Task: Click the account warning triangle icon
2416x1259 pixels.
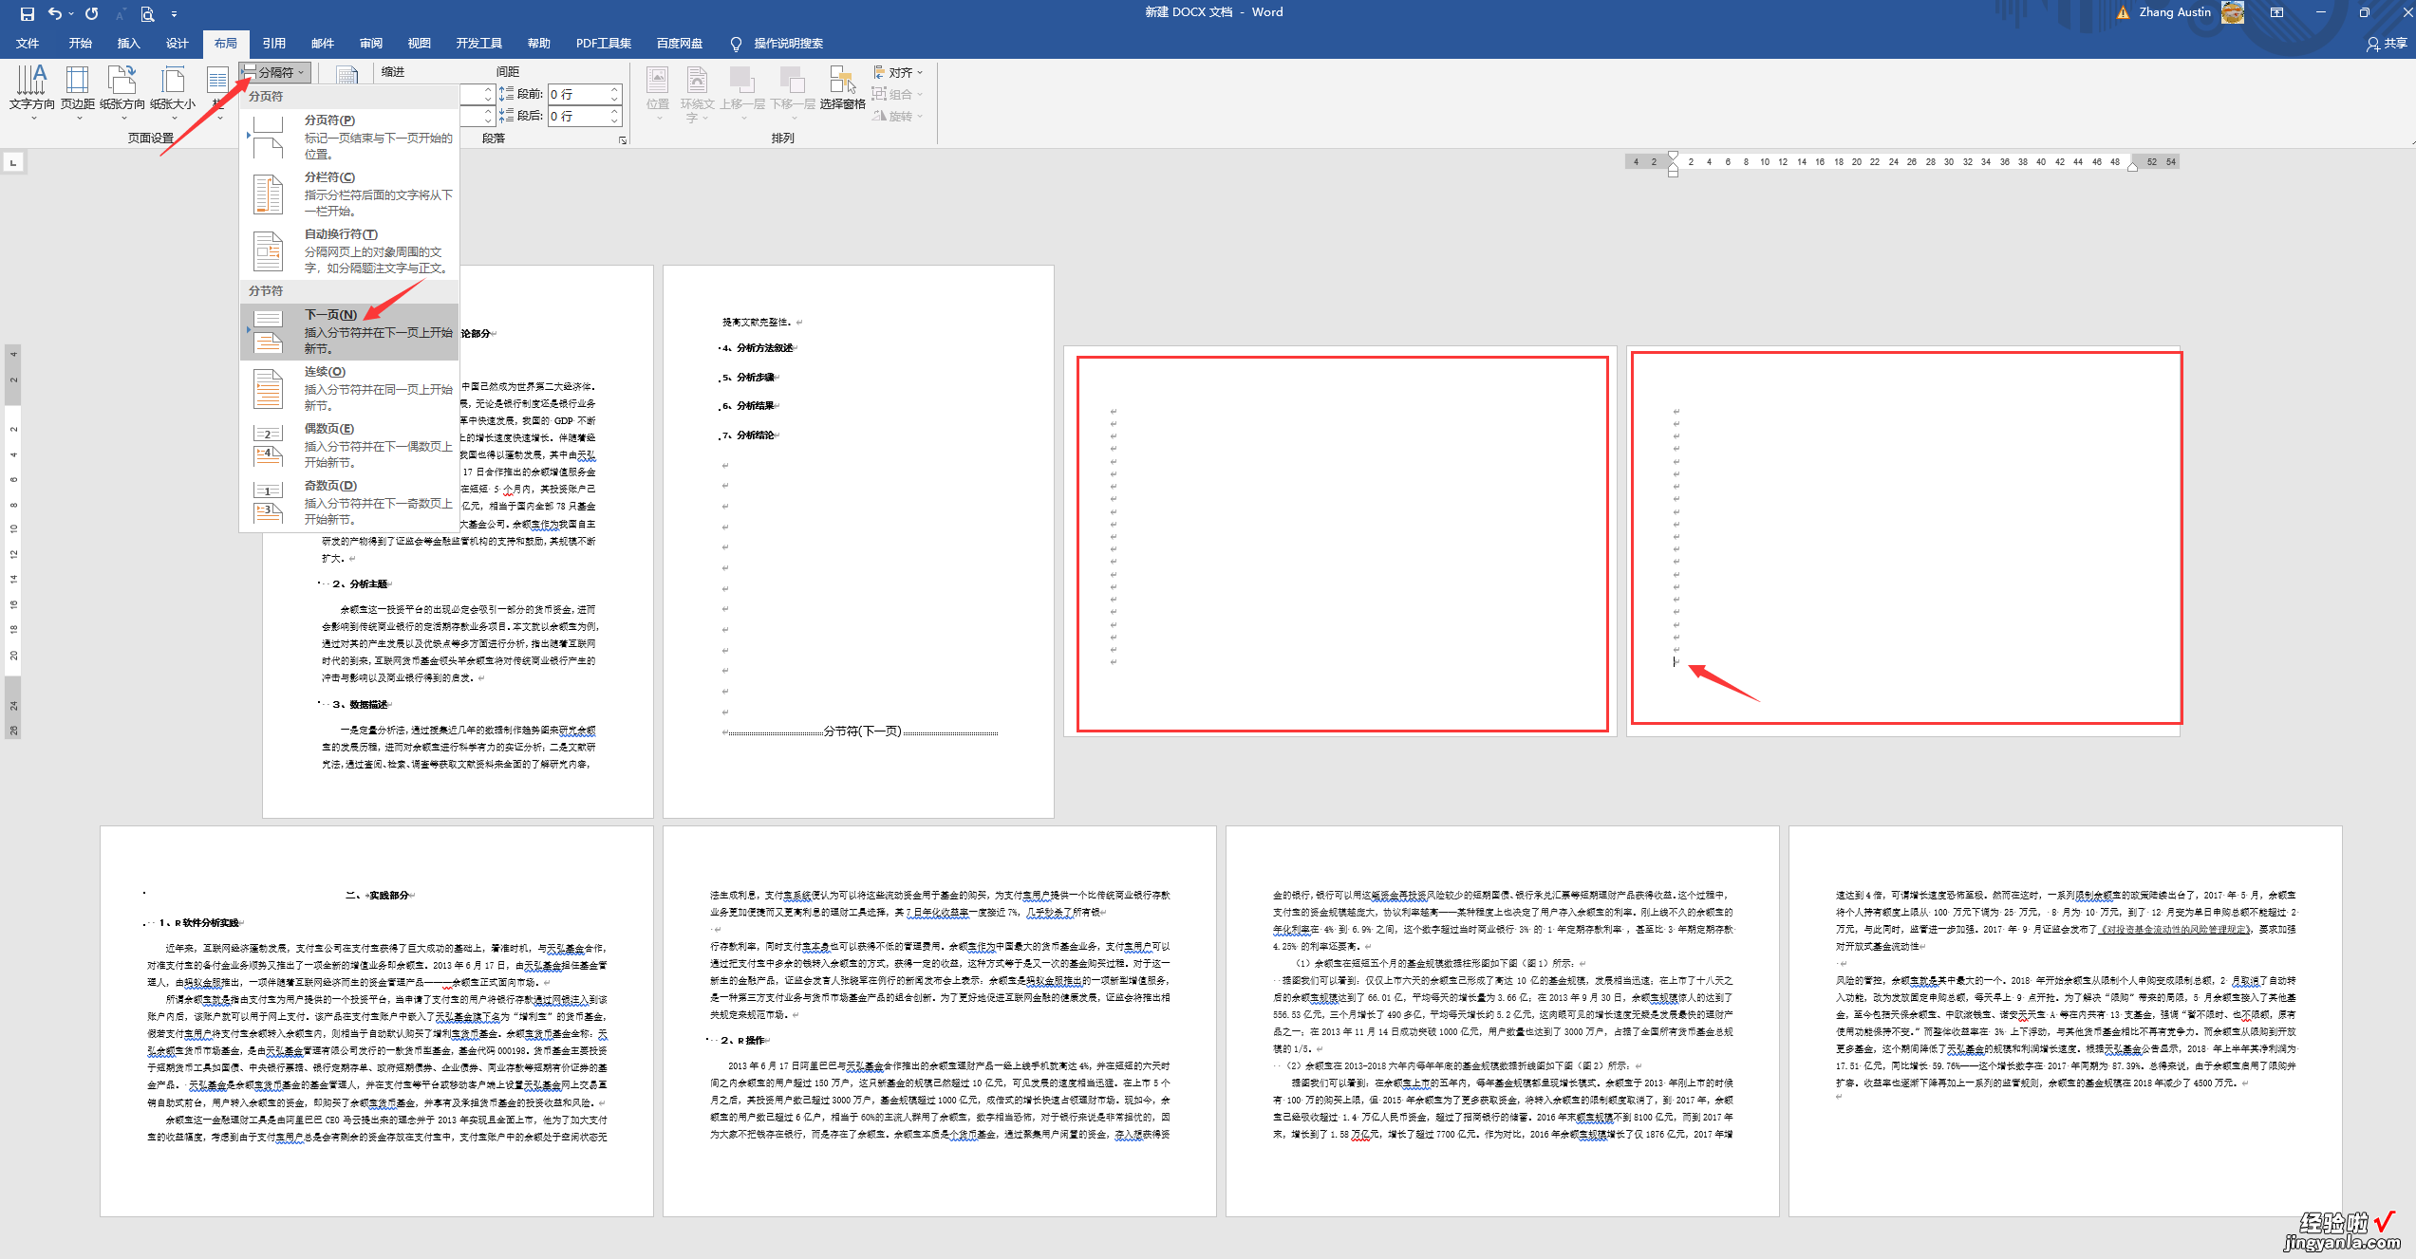Action: coord(2123,13)
